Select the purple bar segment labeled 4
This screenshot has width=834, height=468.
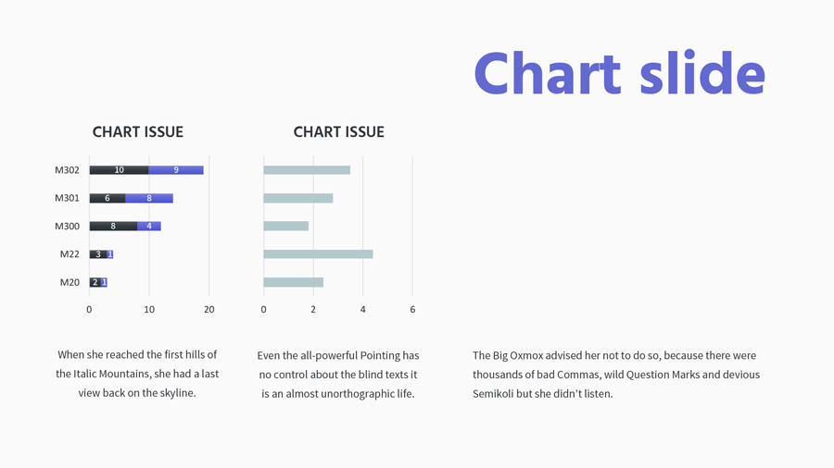(x=149, y=227)
